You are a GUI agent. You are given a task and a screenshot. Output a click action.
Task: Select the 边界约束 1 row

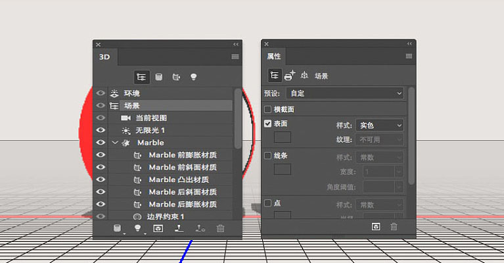[x=170, y=216]
